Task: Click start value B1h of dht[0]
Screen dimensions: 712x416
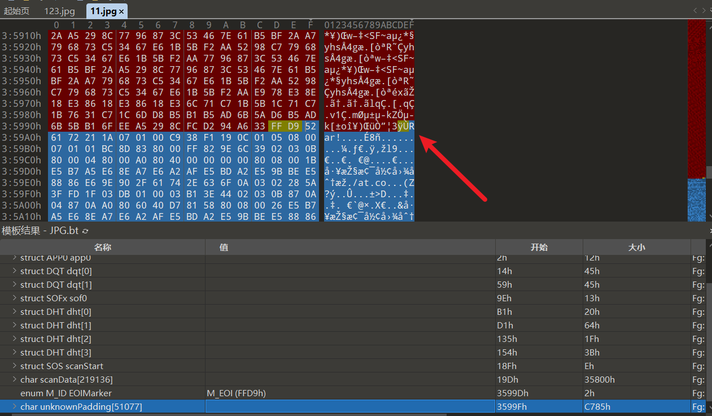Action: [505, 311]
